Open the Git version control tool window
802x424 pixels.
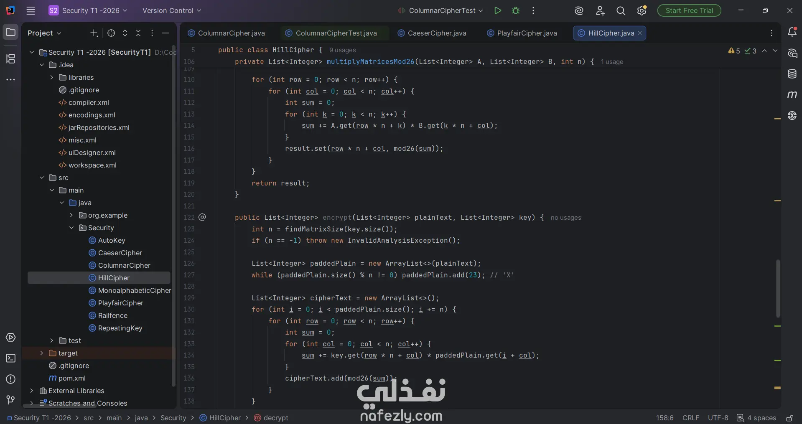click(11, 400)
